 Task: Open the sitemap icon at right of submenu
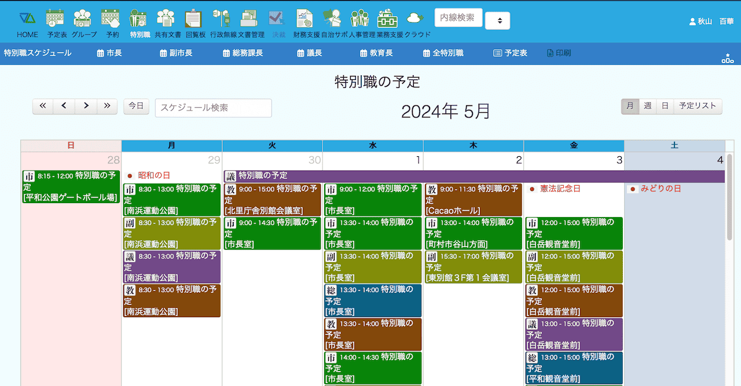(x=727, y=58)
